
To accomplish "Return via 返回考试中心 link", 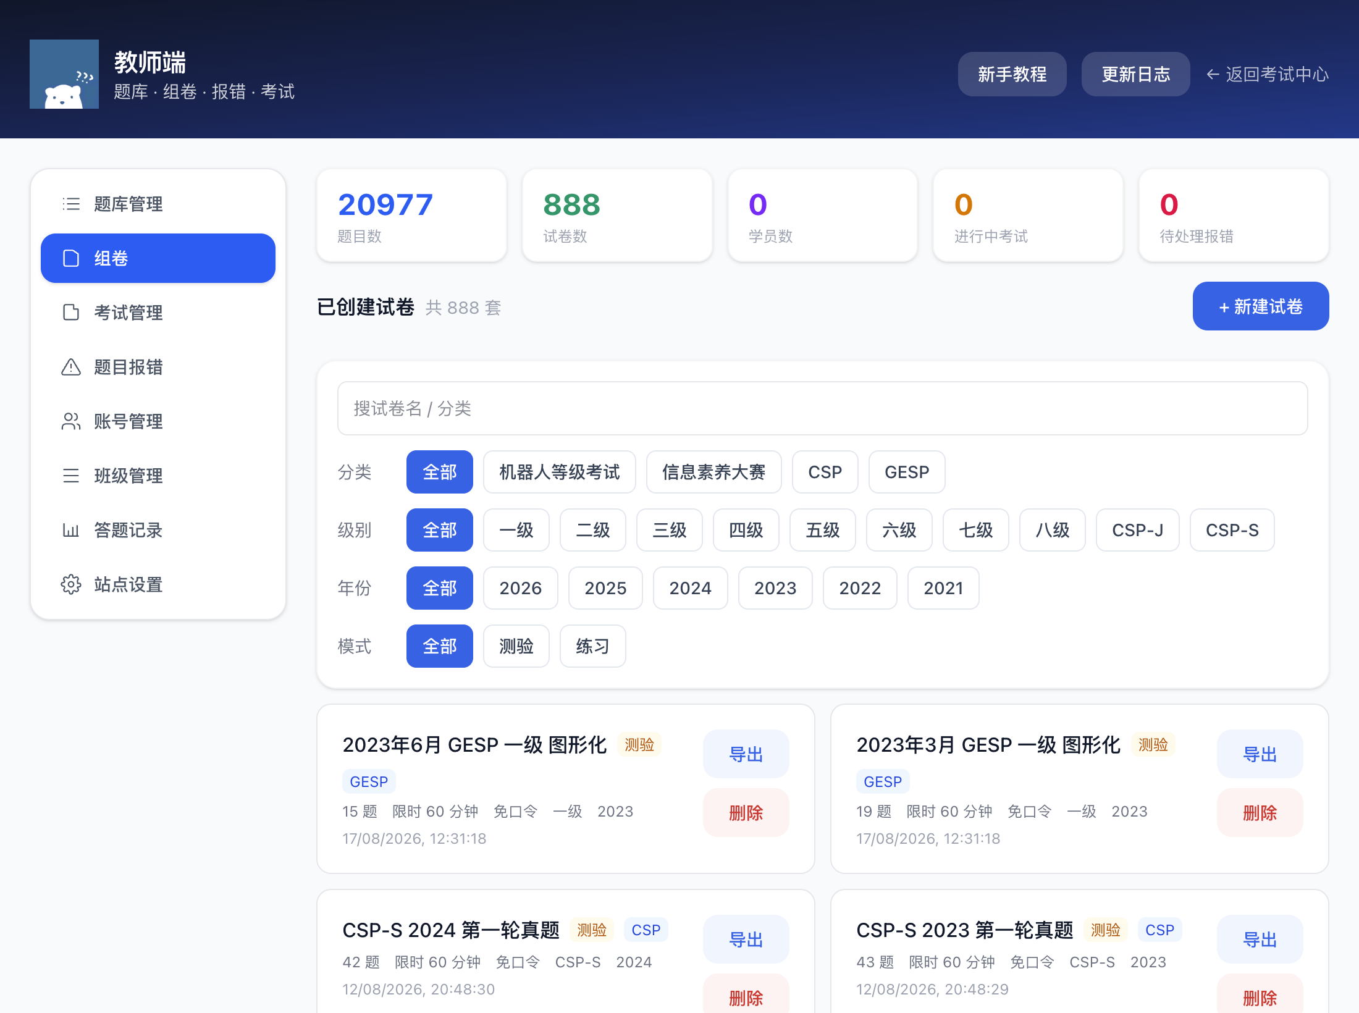I will [1267, 74].
